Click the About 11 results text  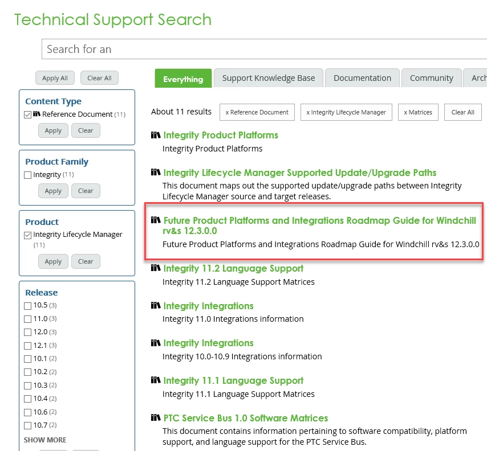(x=181, y=112)
